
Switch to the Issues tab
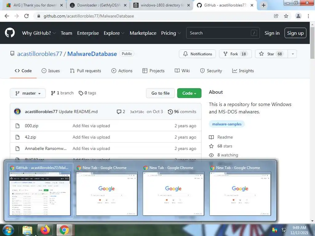(x=51, y=71)
